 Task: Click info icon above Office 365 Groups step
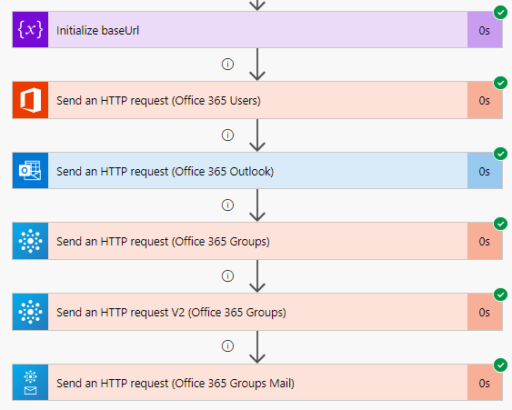click(227, 205)
